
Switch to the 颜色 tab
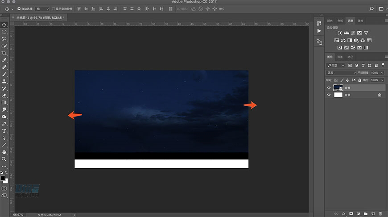[330, 21]
